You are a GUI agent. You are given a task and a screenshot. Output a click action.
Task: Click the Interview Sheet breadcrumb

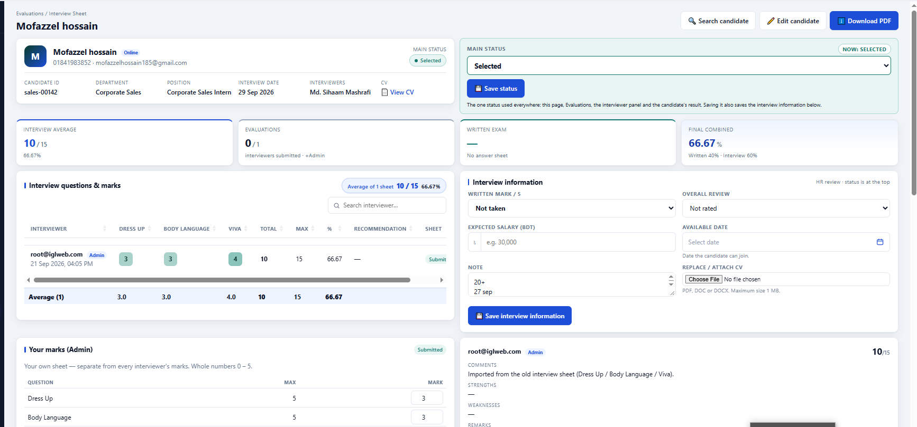[x=68, y=14]
